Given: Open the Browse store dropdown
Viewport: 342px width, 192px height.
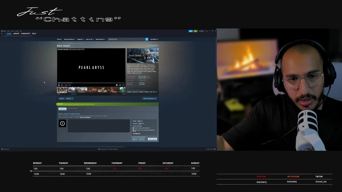Looking at the screenshot, I should [59, 39].
